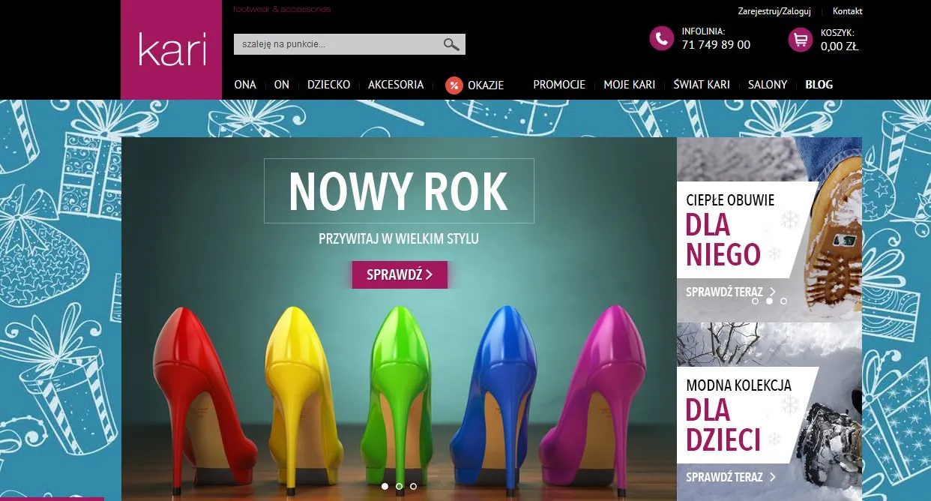Screen dimensions: 931x501
Task: Click the kari logo
Action: coord(172,49)
